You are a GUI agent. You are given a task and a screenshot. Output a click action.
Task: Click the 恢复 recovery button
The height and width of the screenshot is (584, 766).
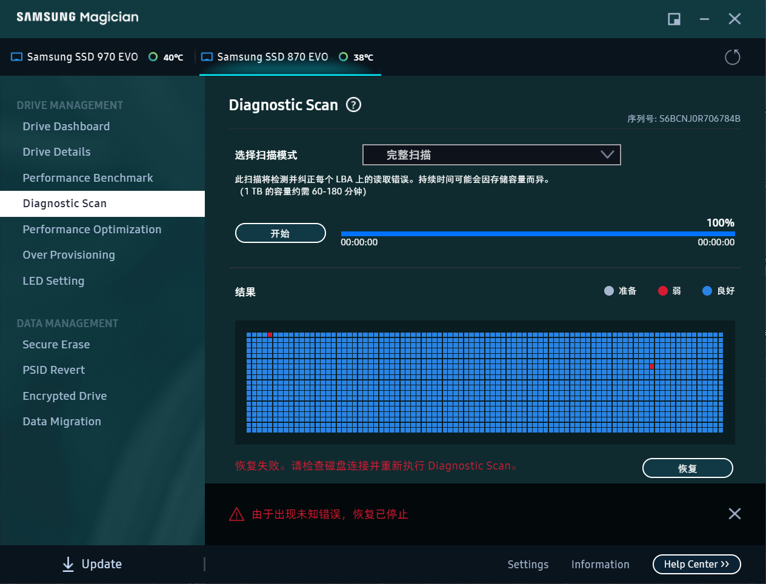(687, 468)
